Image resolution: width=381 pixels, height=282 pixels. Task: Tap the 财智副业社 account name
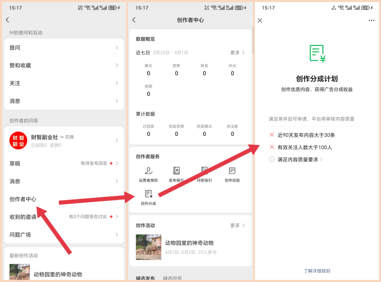pyautogui.click(x=44, y=137)
